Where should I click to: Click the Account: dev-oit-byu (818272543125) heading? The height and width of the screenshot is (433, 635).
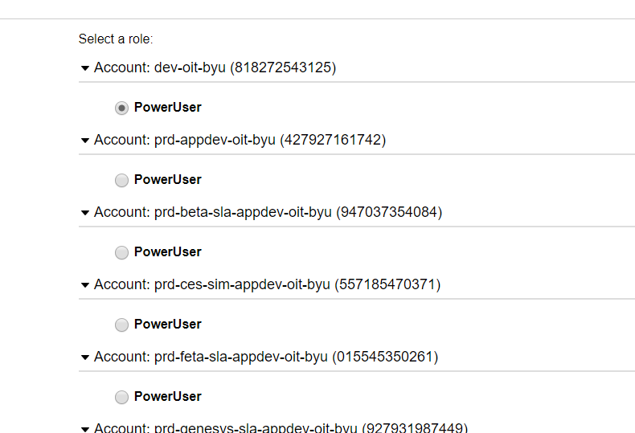point(215,67)
